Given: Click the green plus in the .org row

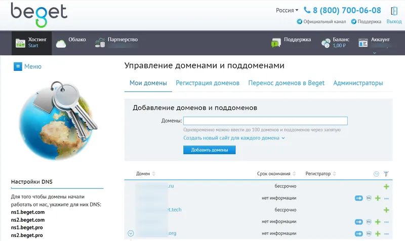Looking at the screenshot, I should click(378, 234).
